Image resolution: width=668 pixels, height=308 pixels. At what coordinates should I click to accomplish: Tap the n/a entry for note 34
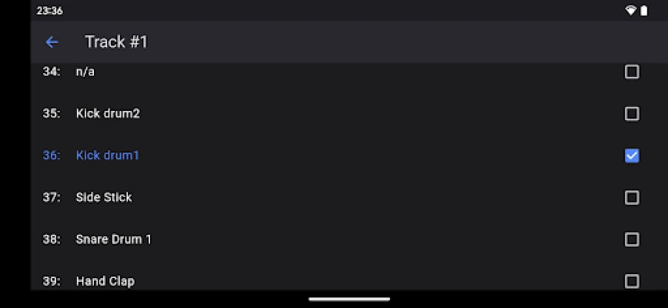click(x=85, y=72)
